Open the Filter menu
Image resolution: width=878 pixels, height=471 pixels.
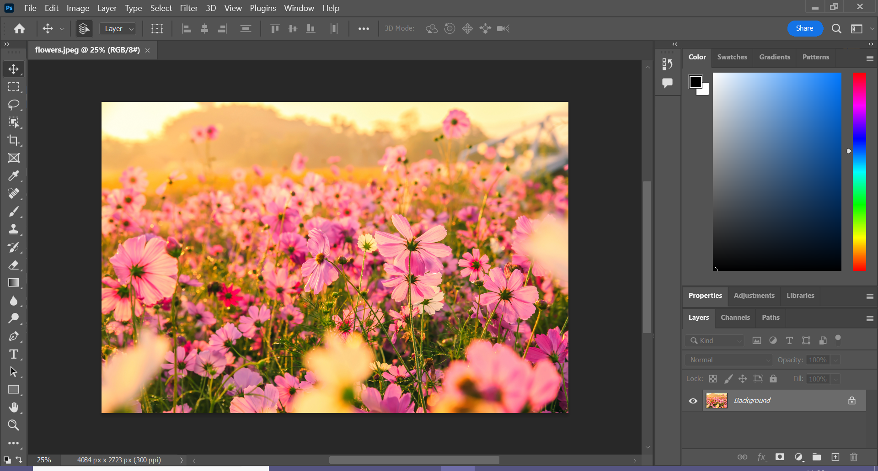(x=189, y=8)
